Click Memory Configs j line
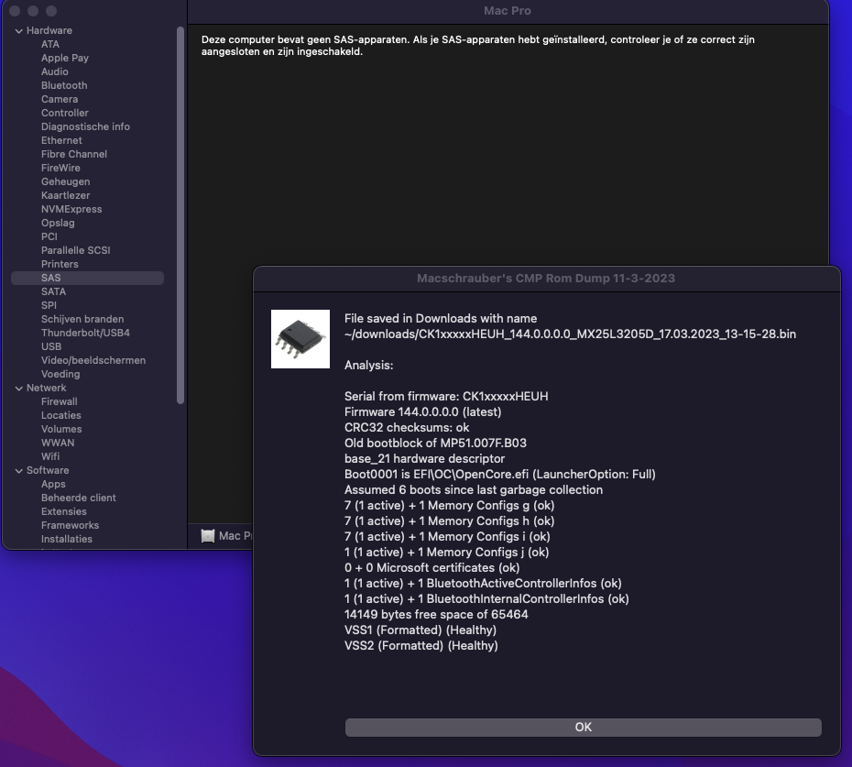The width and height of the screenshot is (852, 767). [x=447, y=553]
